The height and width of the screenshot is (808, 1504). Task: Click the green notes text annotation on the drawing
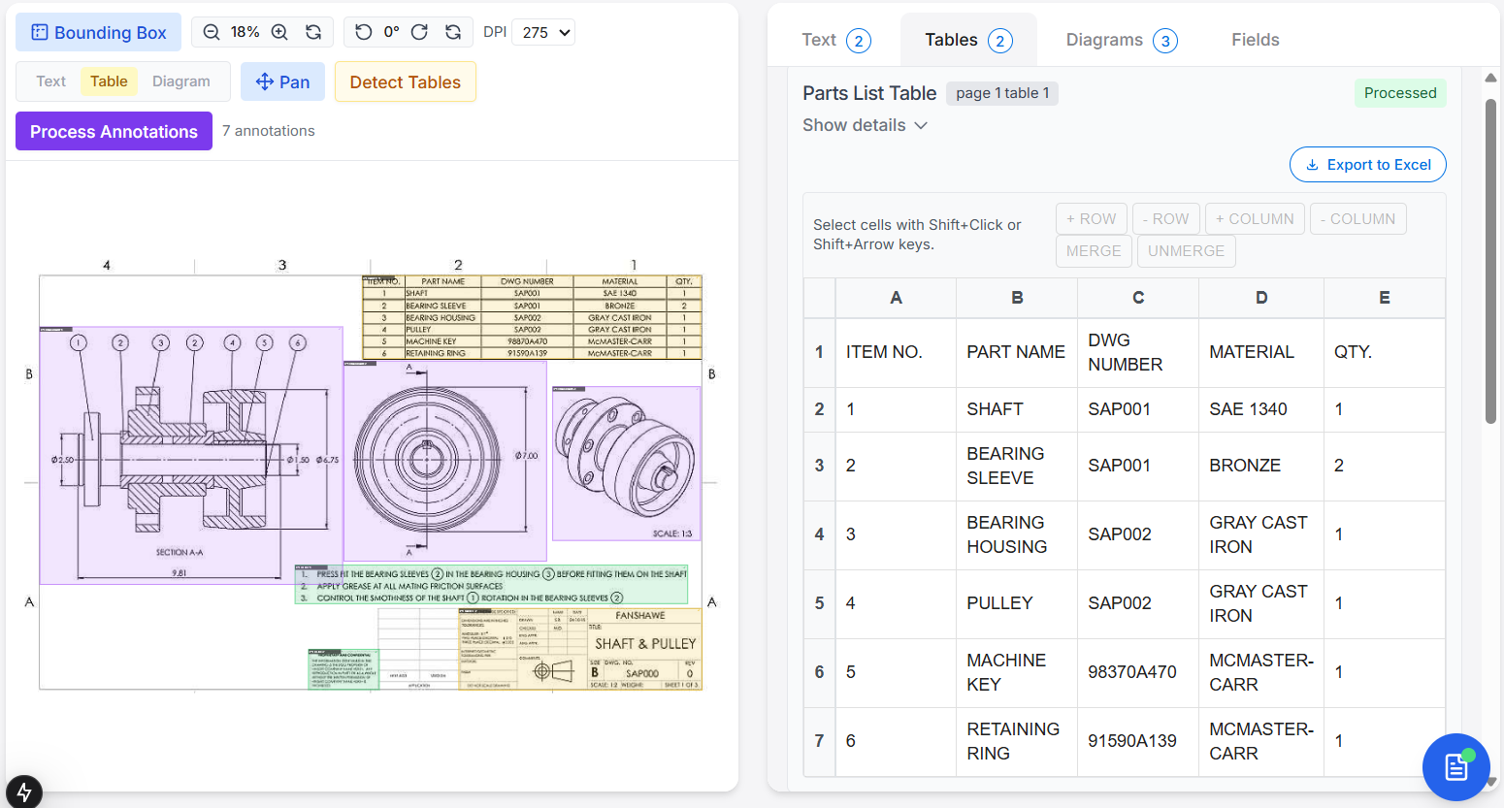click(x=491, y=585)
